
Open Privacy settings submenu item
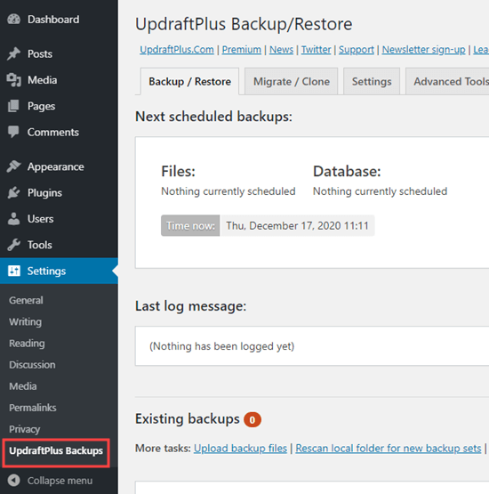(24, 429)
